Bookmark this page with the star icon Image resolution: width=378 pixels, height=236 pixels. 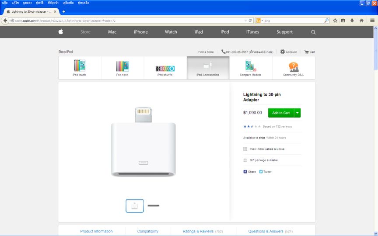click(335, 21)
